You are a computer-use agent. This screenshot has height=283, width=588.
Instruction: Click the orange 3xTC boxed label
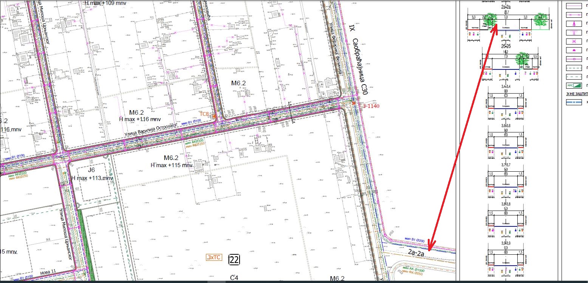pos(214,257)
